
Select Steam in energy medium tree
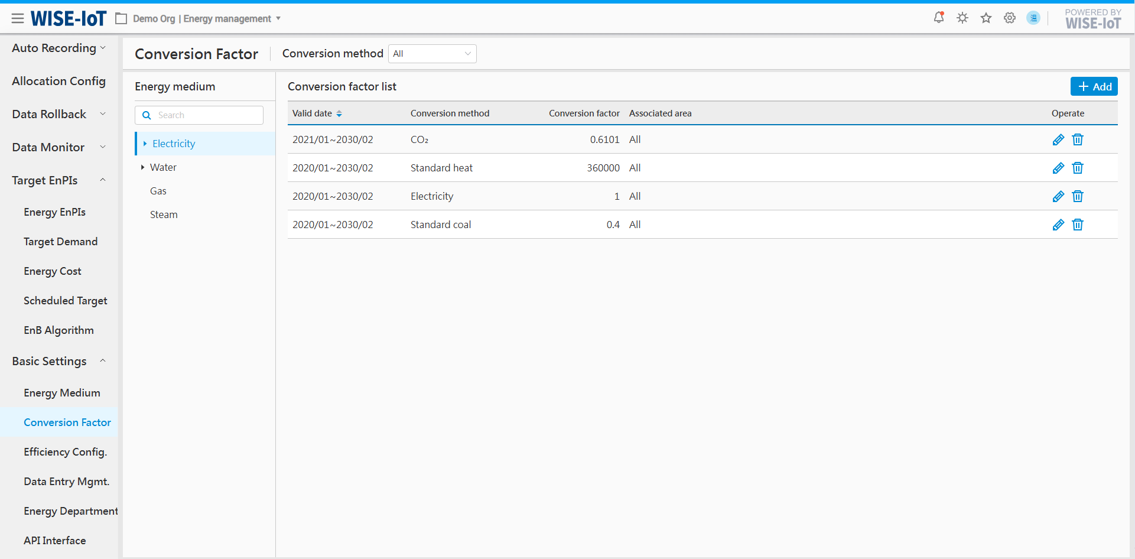coord(164,214)
